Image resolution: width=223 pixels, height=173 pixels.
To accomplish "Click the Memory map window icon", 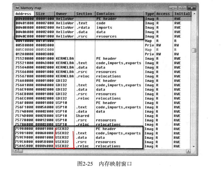I will tap(17, 8).
